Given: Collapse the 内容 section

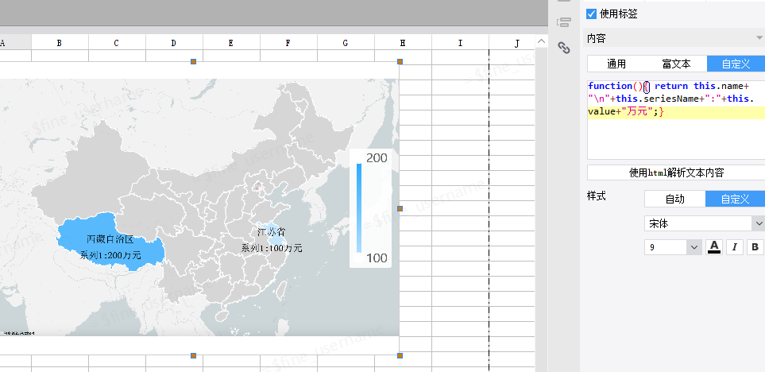Looking at the screenshot, I should 759,38.
